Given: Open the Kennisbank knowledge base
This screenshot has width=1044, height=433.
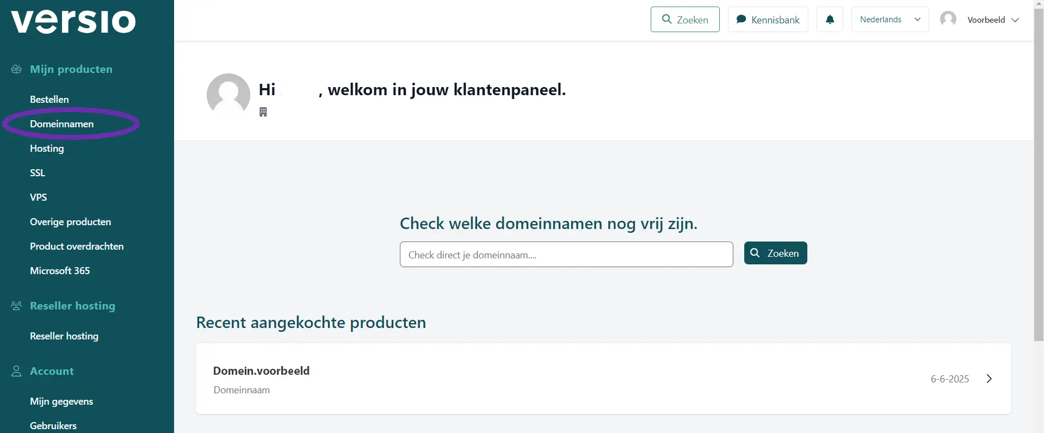Looking at the screenshot, I should click(x=768, y=20).
